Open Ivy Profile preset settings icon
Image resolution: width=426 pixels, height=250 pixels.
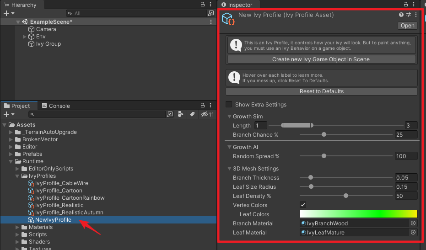point(409,15)
